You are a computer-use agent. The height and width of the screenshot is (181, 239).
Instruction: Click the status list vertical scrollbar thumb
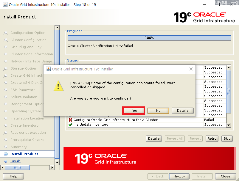click(229, 92)
